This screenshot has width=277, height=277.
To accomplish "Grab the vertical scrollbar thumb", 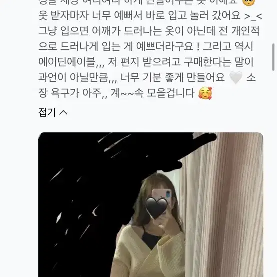I will 273,57.
